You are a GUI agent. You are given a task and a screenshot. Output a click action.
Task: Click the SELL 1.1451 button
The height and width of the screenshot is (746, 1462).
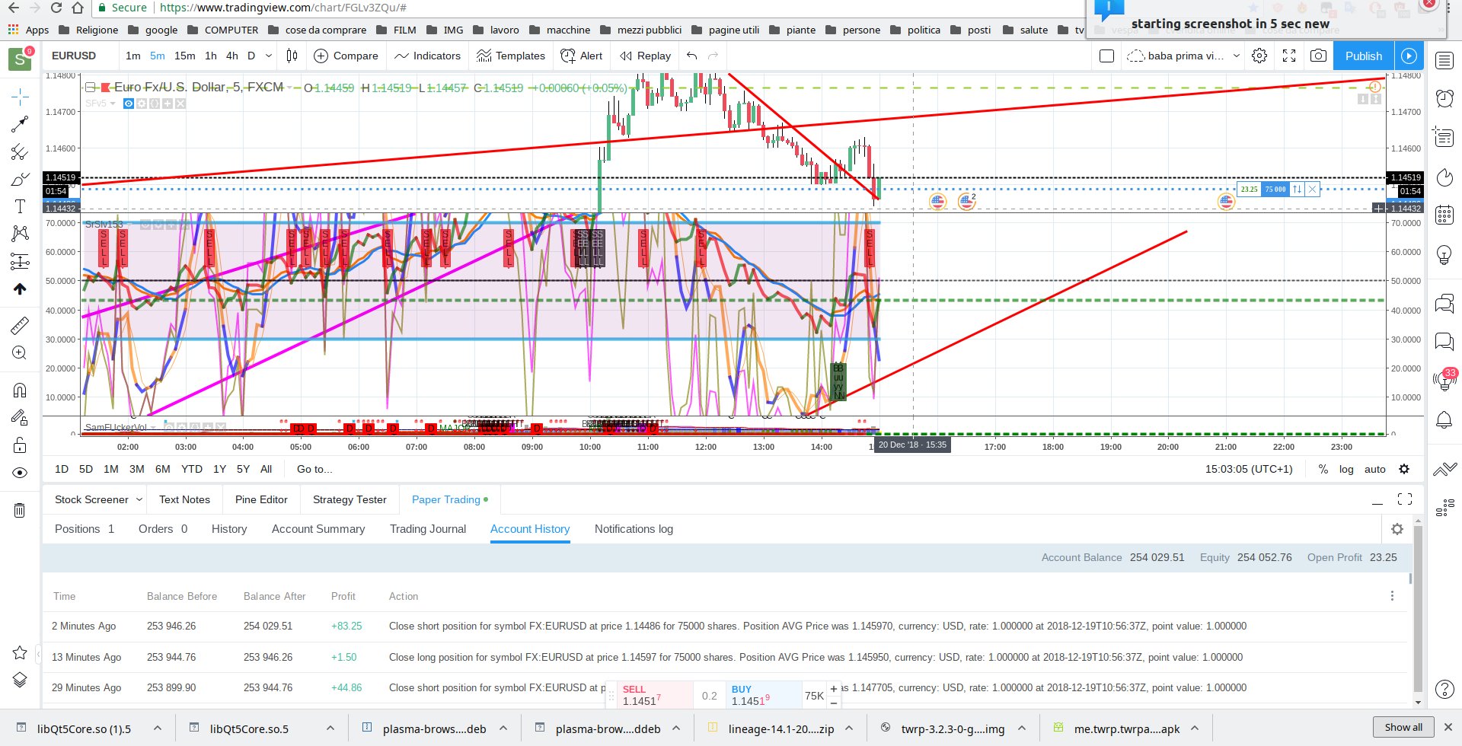click(x=654, y=695)
